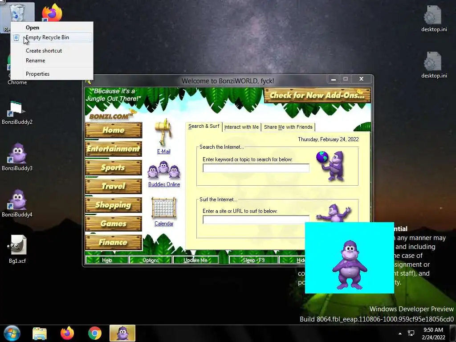Screen dimensions: 456x342
Task: Switch to Share Me with Friends tab
Action: 288,127
